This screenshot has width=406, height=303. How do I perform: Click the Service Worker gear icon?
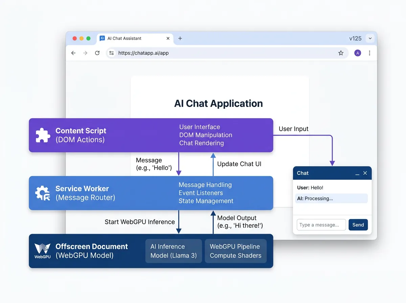pyautogui.click(x=43, y=193)
